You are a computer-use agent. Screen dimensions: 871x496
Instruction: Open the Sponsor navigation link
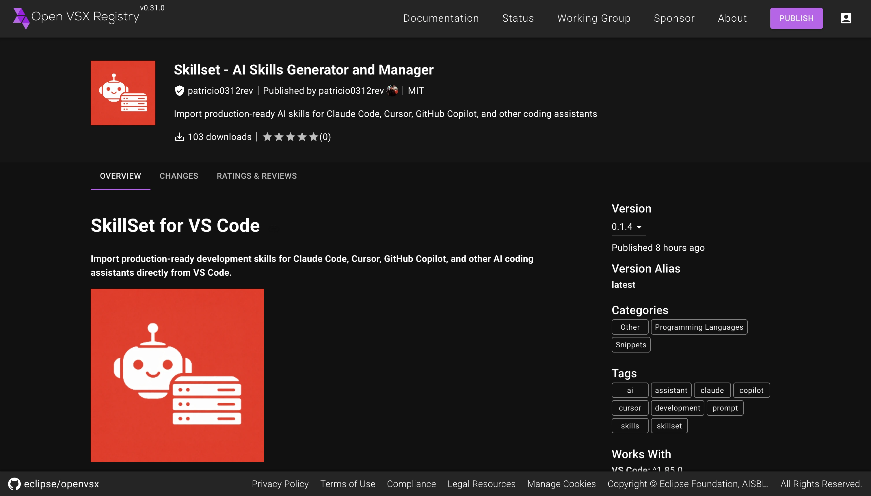tap(674, 18)
